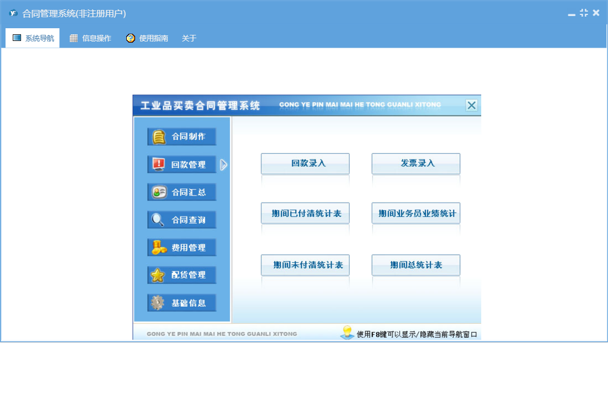Restore down the main window
This screenshot has height=403, width=608.
tap(584, 13)
